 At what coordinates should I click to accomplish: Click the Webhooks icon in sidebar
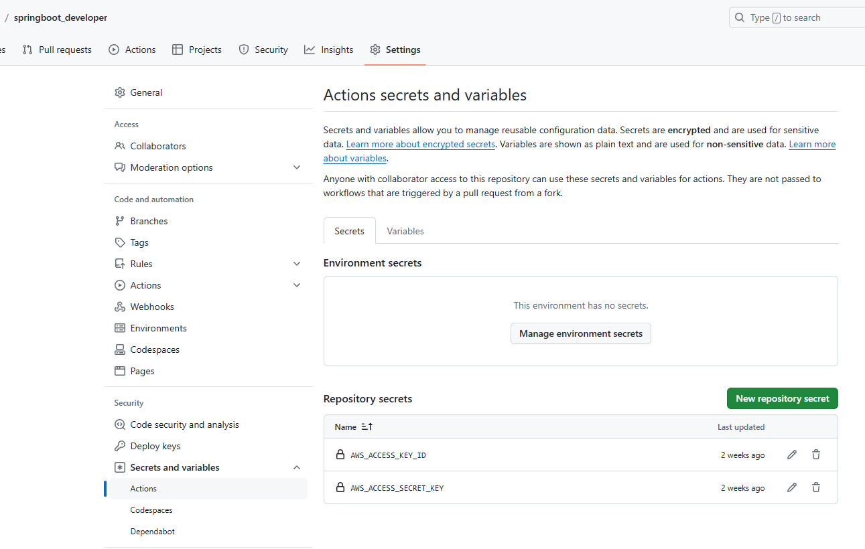(120, 307)
